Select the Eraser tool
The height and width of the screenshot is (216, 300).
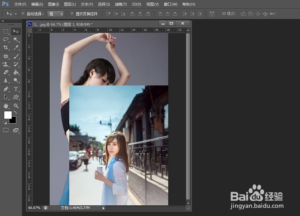click(6, 72)
